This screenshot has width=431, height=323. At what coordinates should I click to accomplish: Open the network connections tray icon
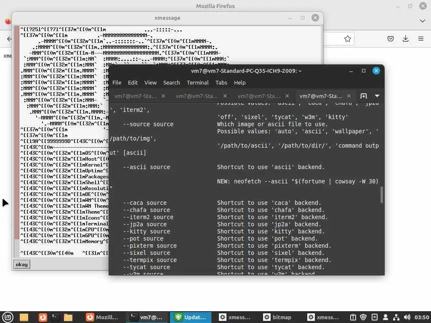pyautogui.click(x=396, y=318)
